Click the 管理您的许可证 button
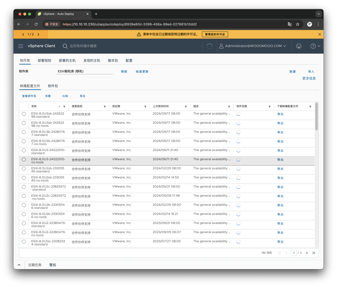 215,34
